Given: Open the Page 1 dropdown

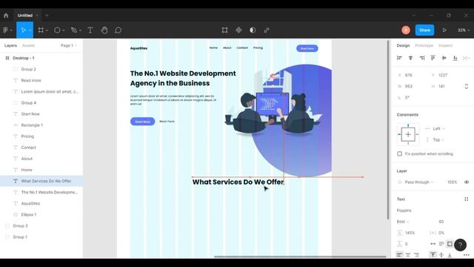Looking at the screenshot, I should [69, 45].
